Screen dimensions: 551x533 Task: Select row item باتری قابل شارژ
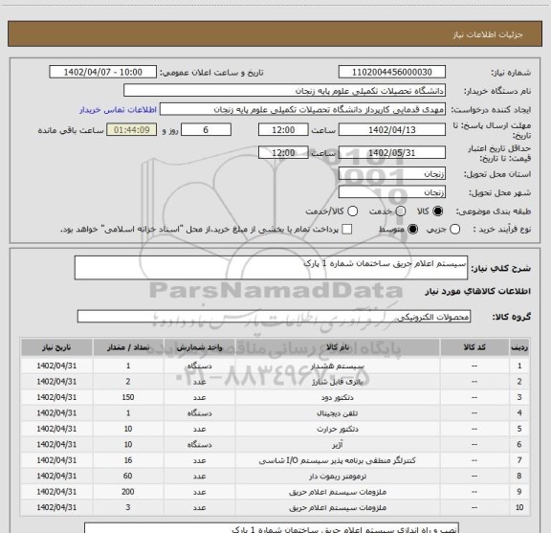(338, 382)
